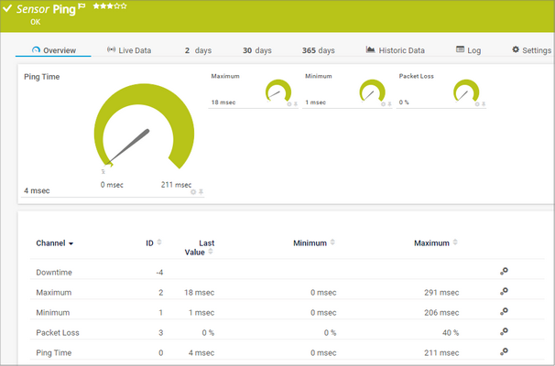Open settings gear for Packet Loss channel
Screen dimensions: 555x366
coord(504,332)
